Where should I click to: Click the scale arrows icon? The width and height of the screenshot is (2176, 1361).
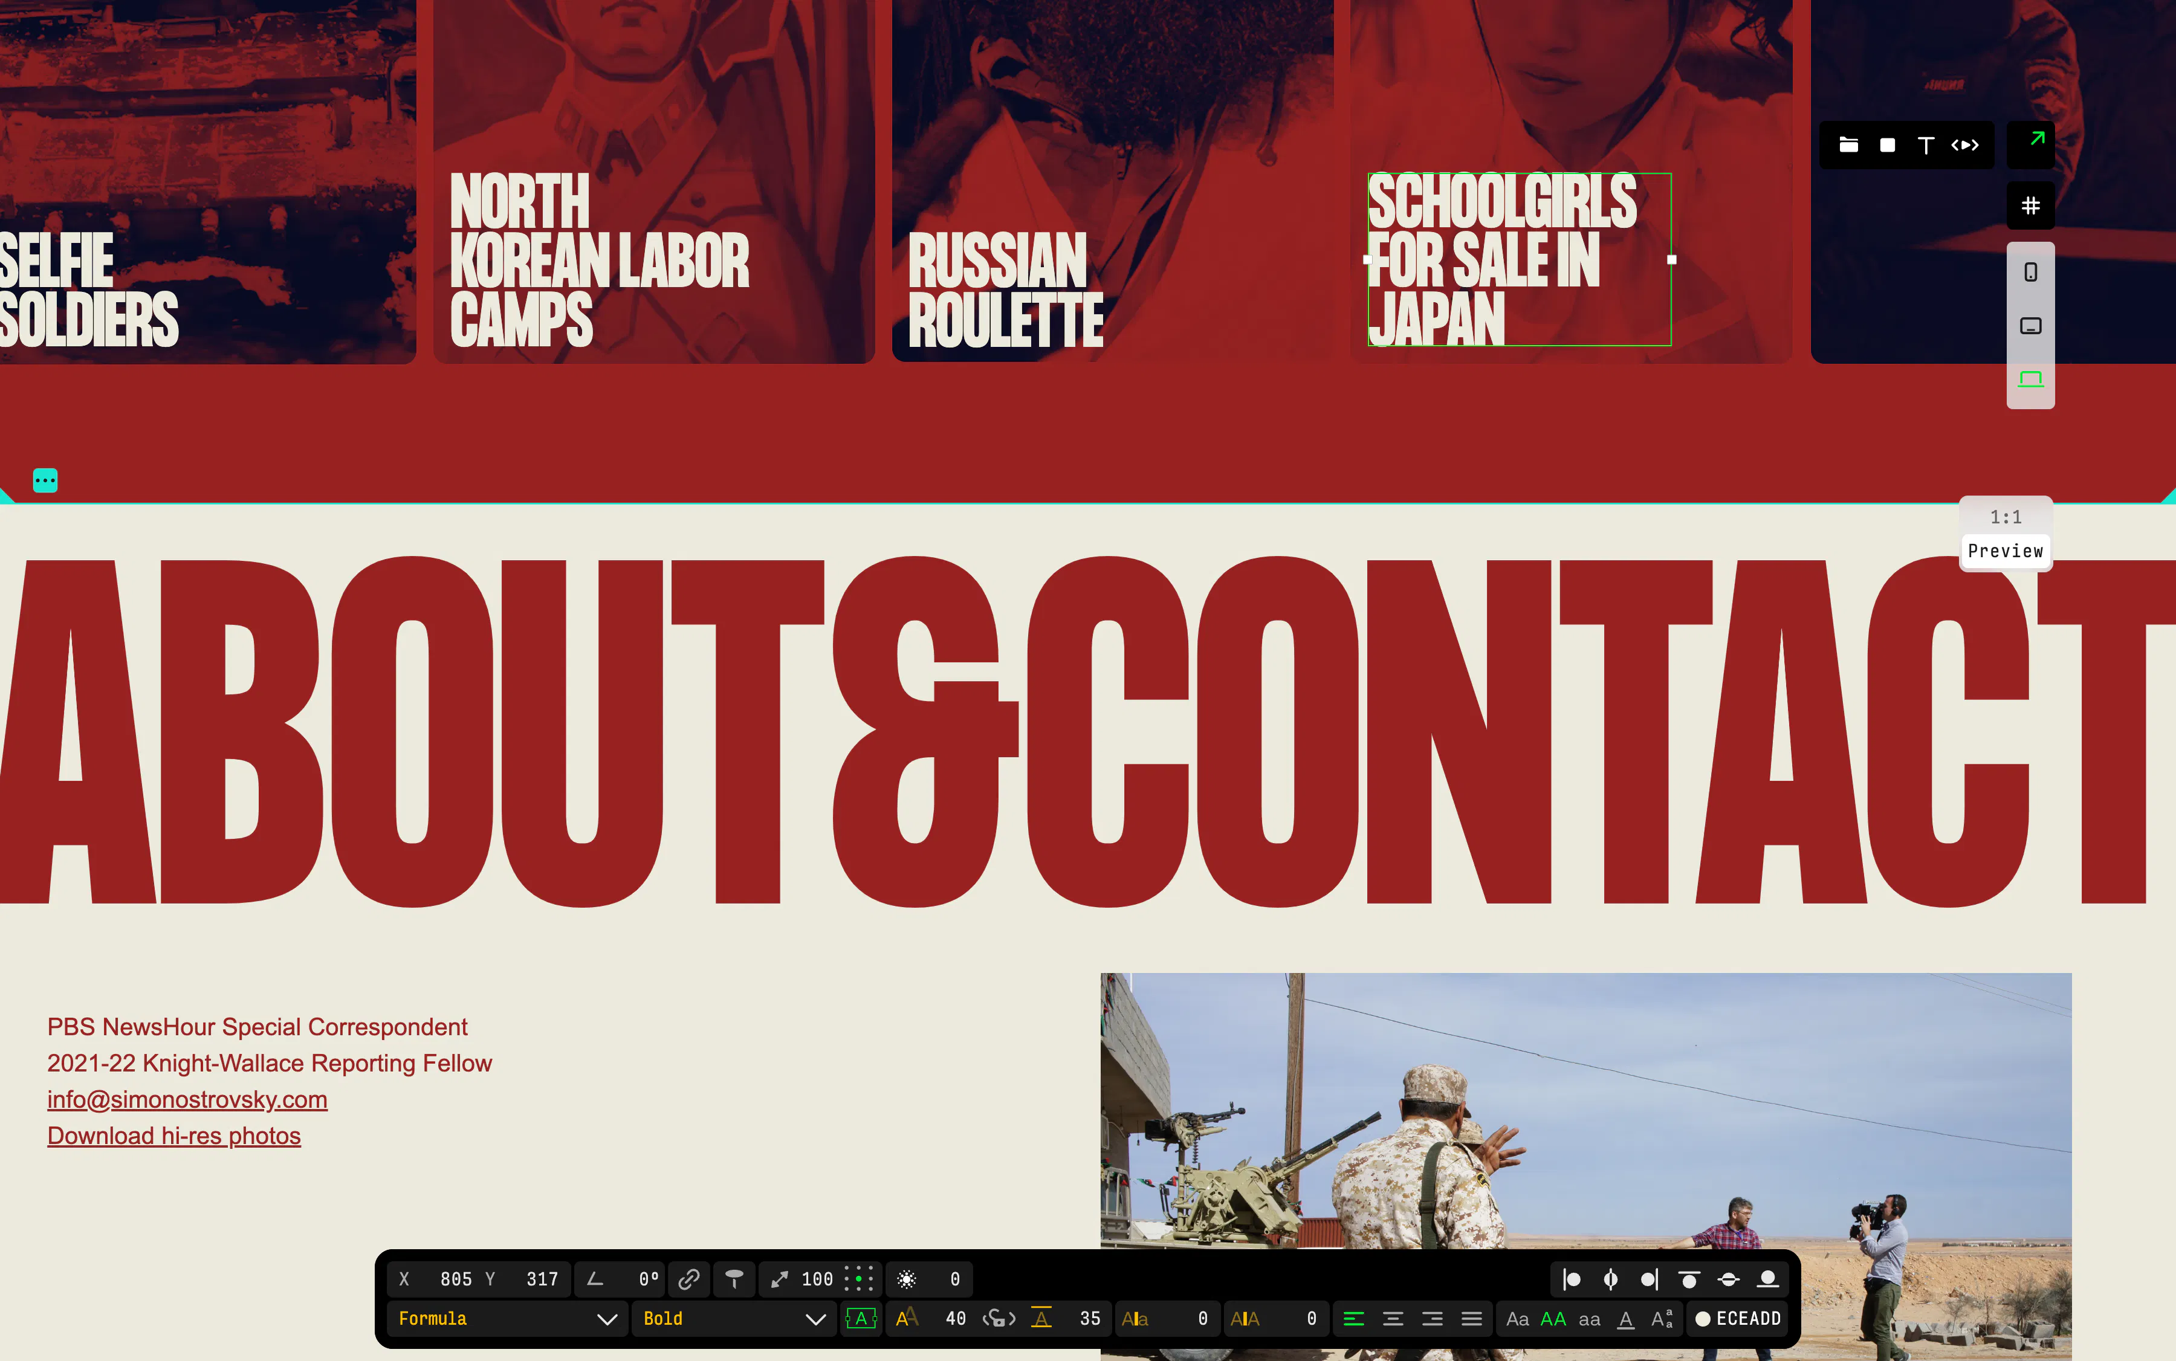click(x=780, y=1279)
